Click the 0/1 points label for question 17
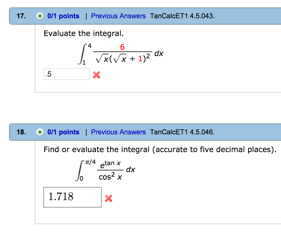This screenshot has width=281, height=235. 63,16
